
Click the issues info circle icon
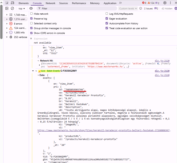point(141,8)
